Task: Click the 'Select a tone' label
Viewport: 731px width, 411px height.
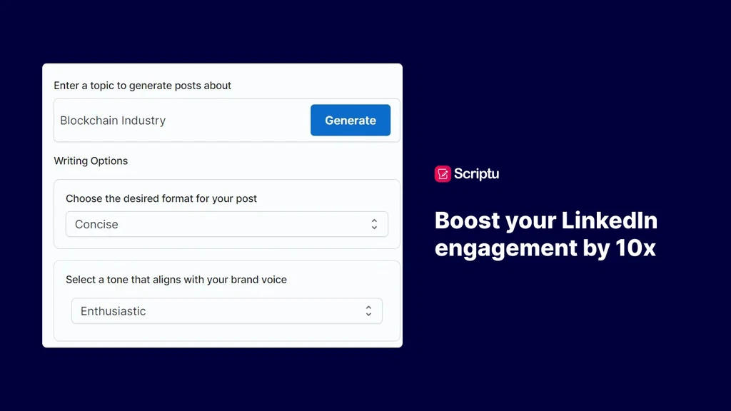Action: 176,280
